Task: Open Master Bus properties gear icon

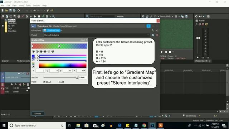Action: tap(196, 16)
